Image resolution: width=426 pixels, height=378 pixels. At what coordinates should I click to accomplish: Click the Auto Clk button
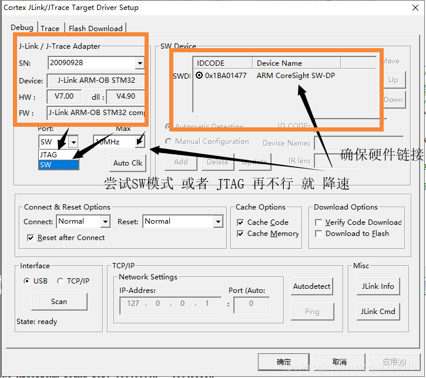pyautogui.click(x=128, y=163)
